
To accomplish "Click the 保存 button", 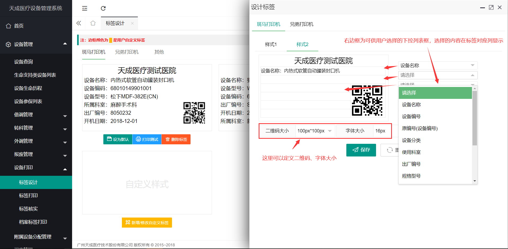I will (x=361, y=150).
